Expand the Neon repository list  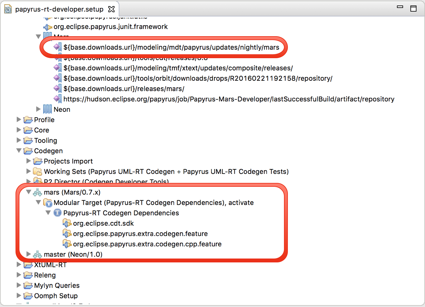click(x=39, y=110)
